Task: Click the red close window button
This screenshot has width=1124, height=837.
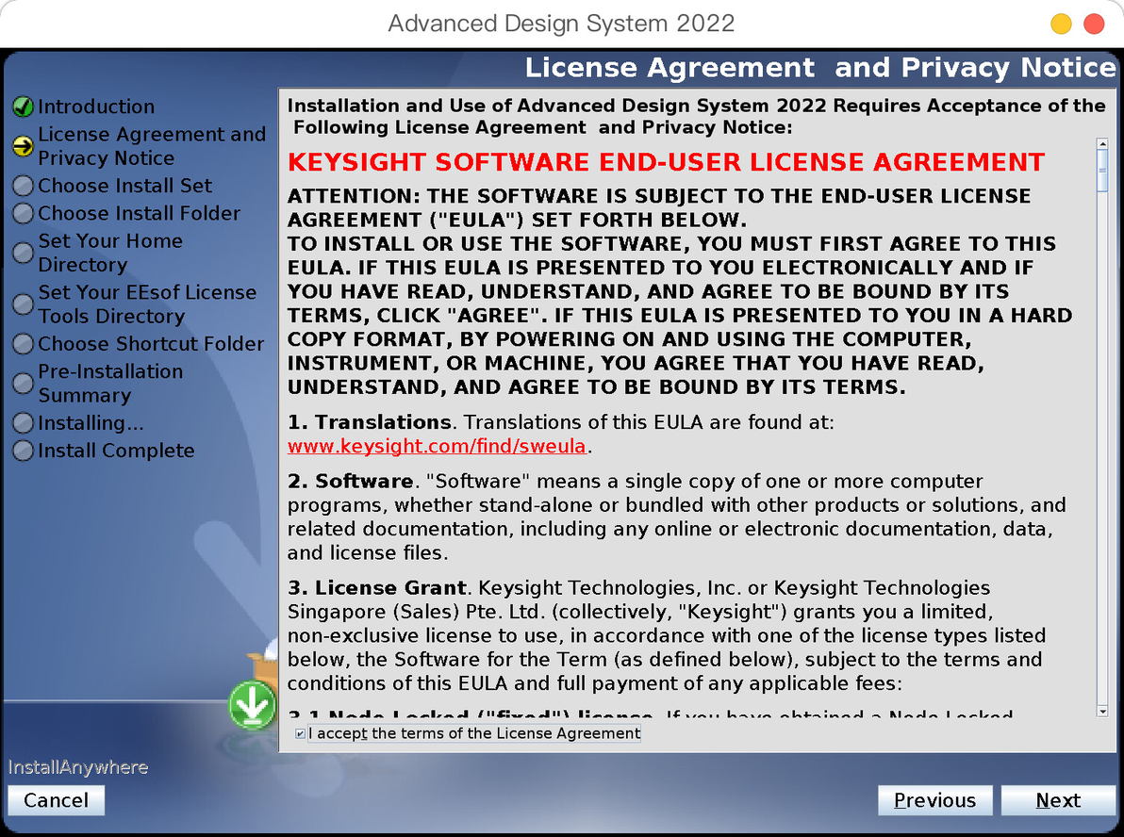Action: tap(1094, 24)
